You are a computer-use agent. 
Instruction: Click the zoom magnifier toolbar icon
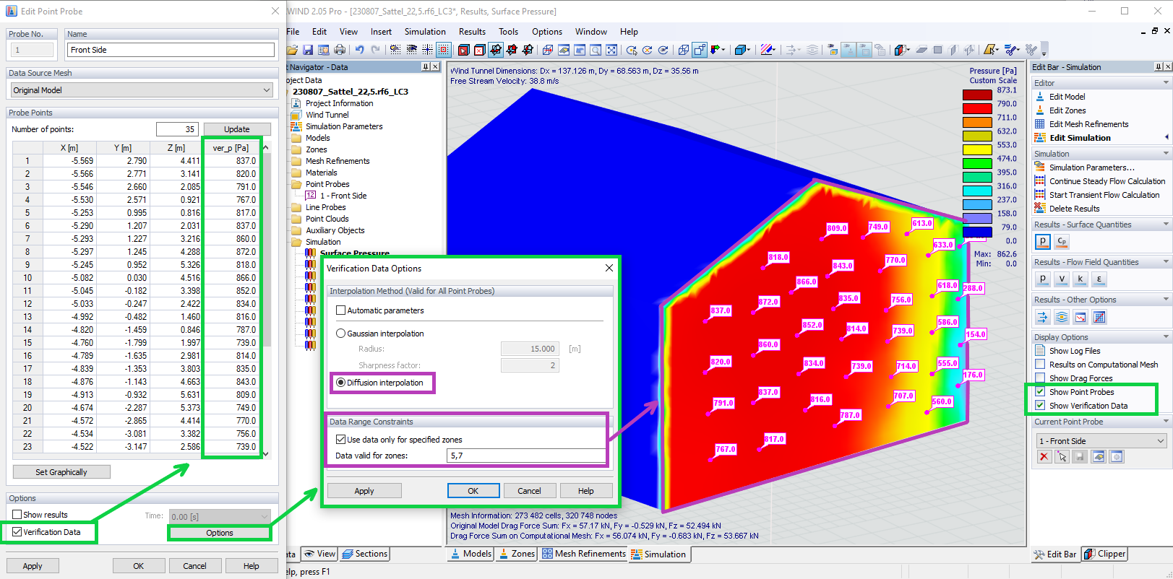tap(596, 50)
